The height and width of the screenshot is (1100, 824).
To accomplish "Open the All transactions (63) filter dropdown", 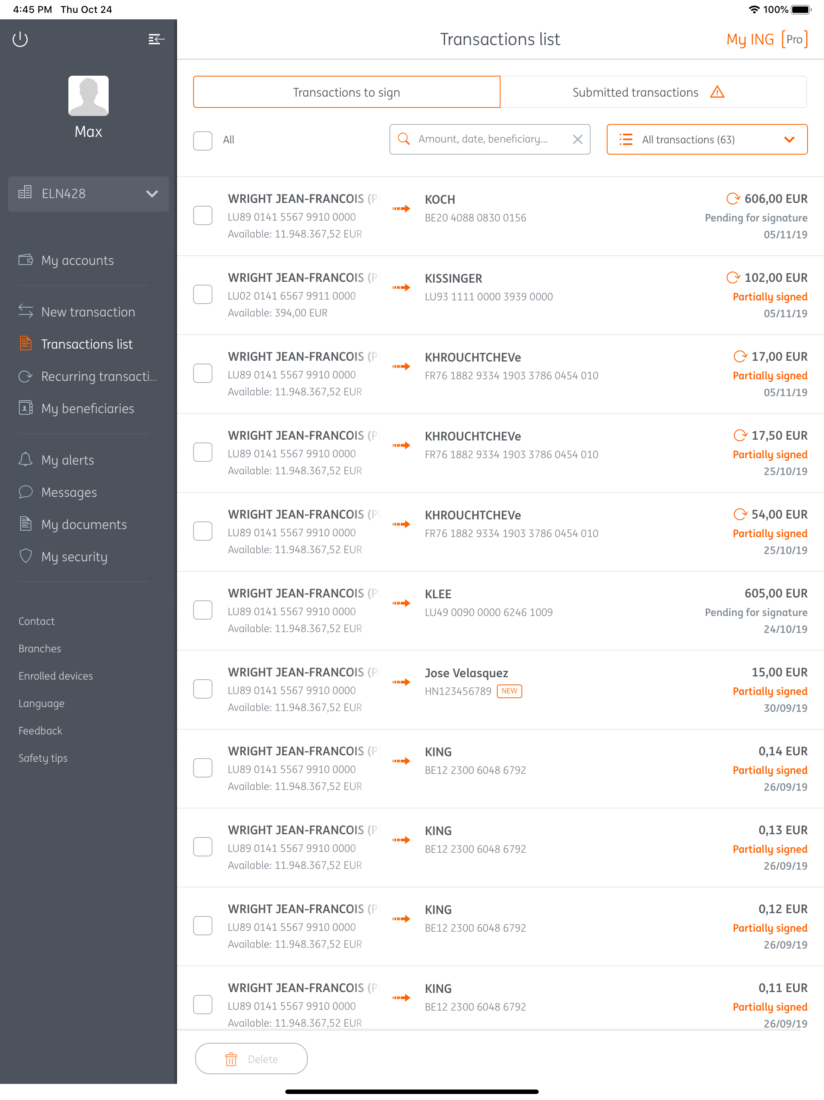I will tap(707, 139).
